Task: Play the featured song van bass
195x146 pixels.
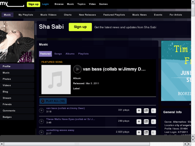Action: [x=77, y=69]
